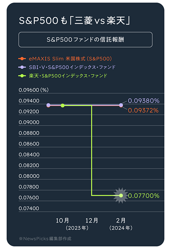Click the 2月 (2024年) axis label

(121, 224)
